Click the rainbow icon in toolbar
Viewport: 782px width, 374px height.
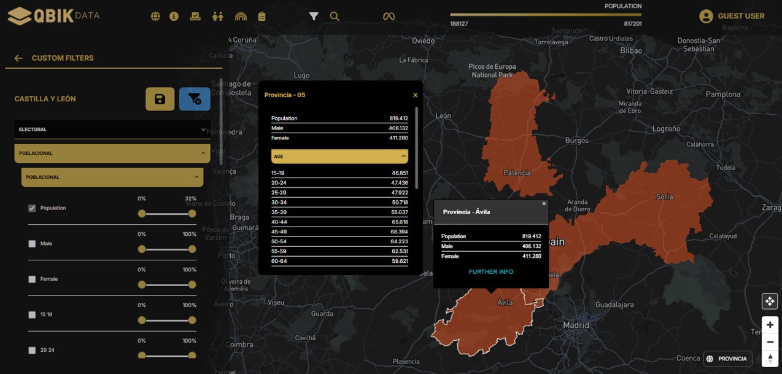click(x=241, y=17)
